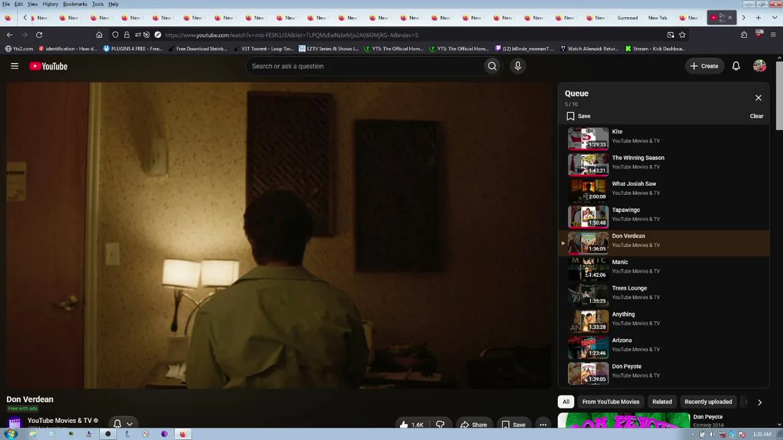Image resolution: width=783 pixels, height=440 pixels.
Task: Start voice search with microphone icon
Action: pos(518,66)
